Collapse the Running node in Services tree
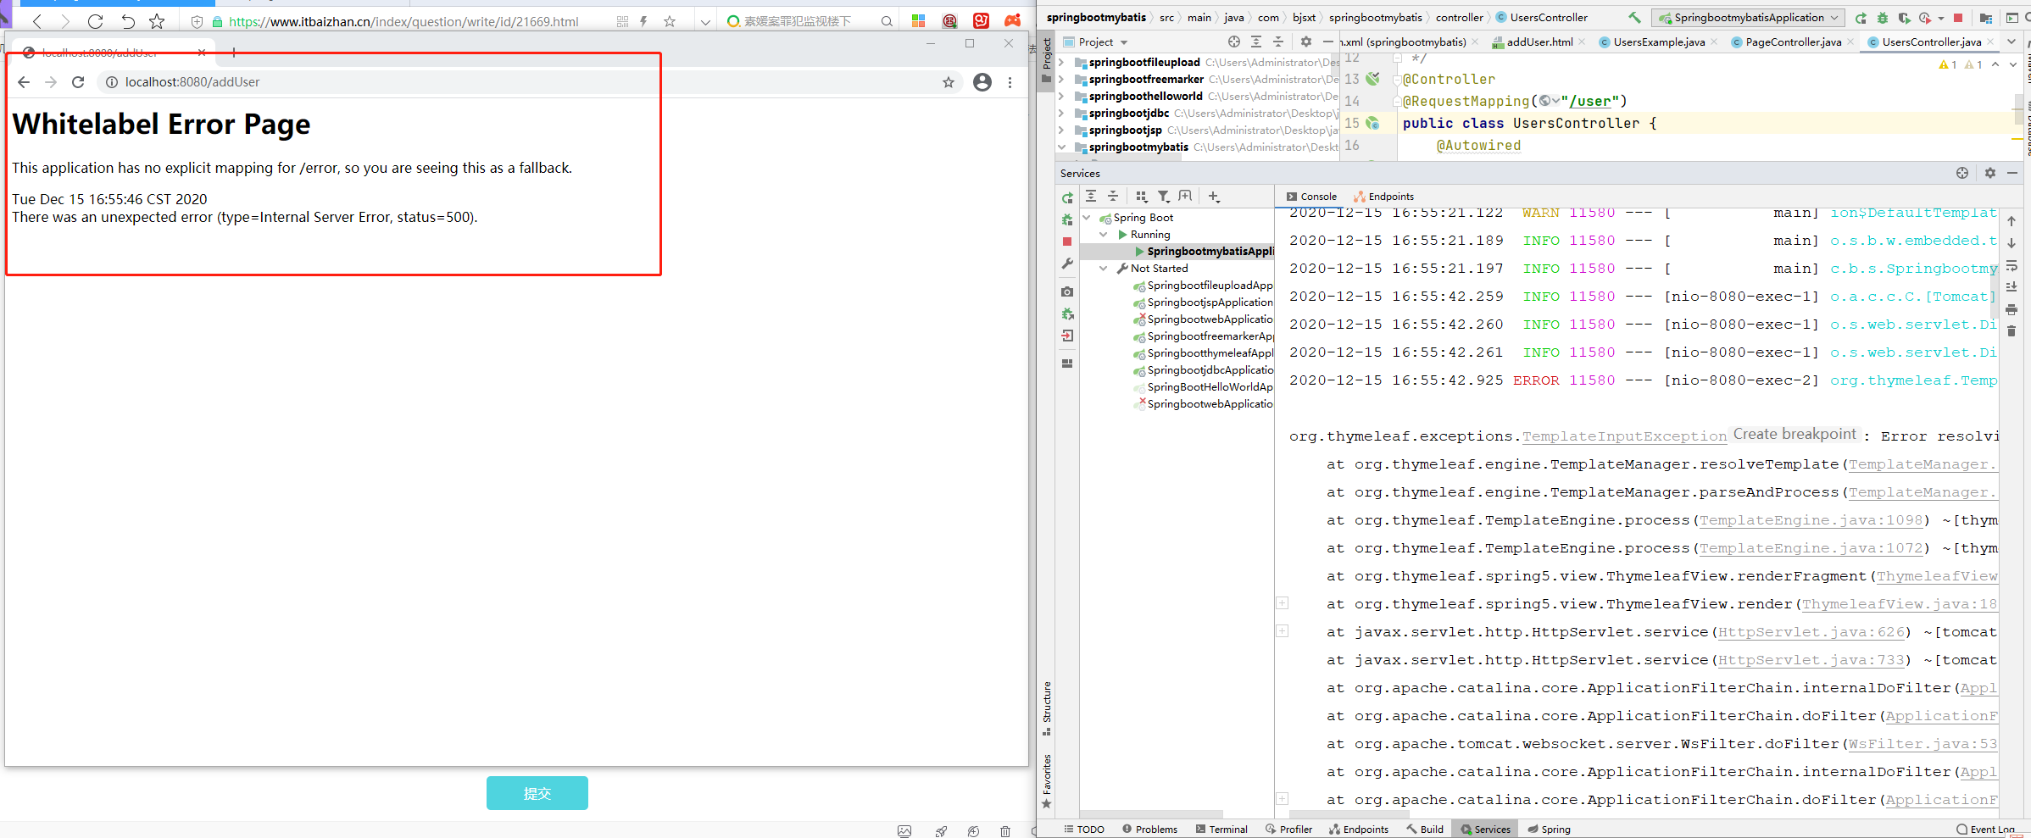This screenshot has width=2031, height=838. tap(1104, 235)
